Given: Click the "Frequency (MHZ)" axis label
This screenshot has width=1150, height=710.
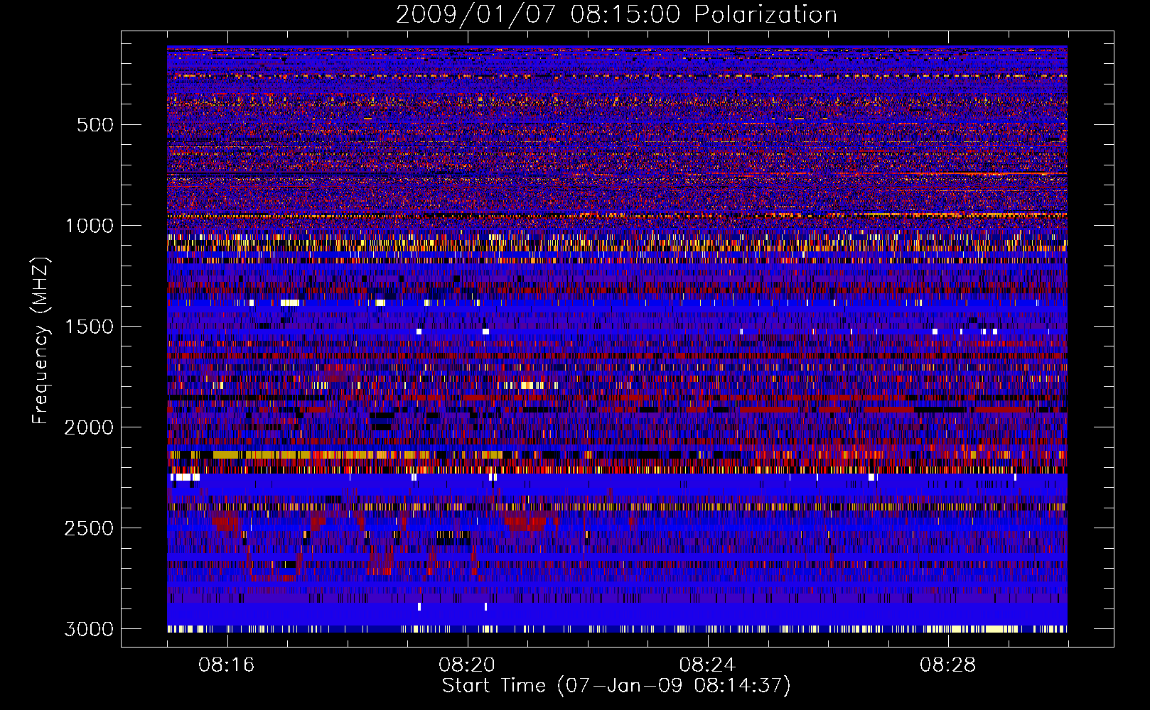Looking at the screenshot, I should 41,341.
